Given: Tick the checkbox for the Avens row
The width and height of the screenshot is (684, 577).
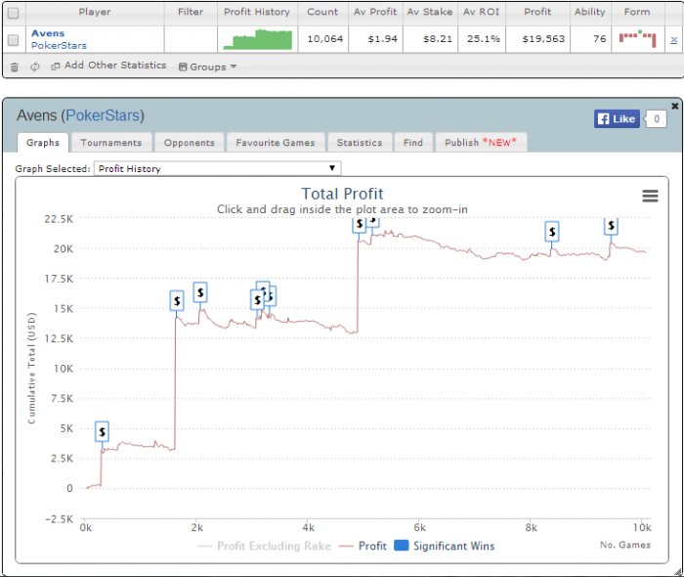Looking at the screenshot, I should 13,40.
